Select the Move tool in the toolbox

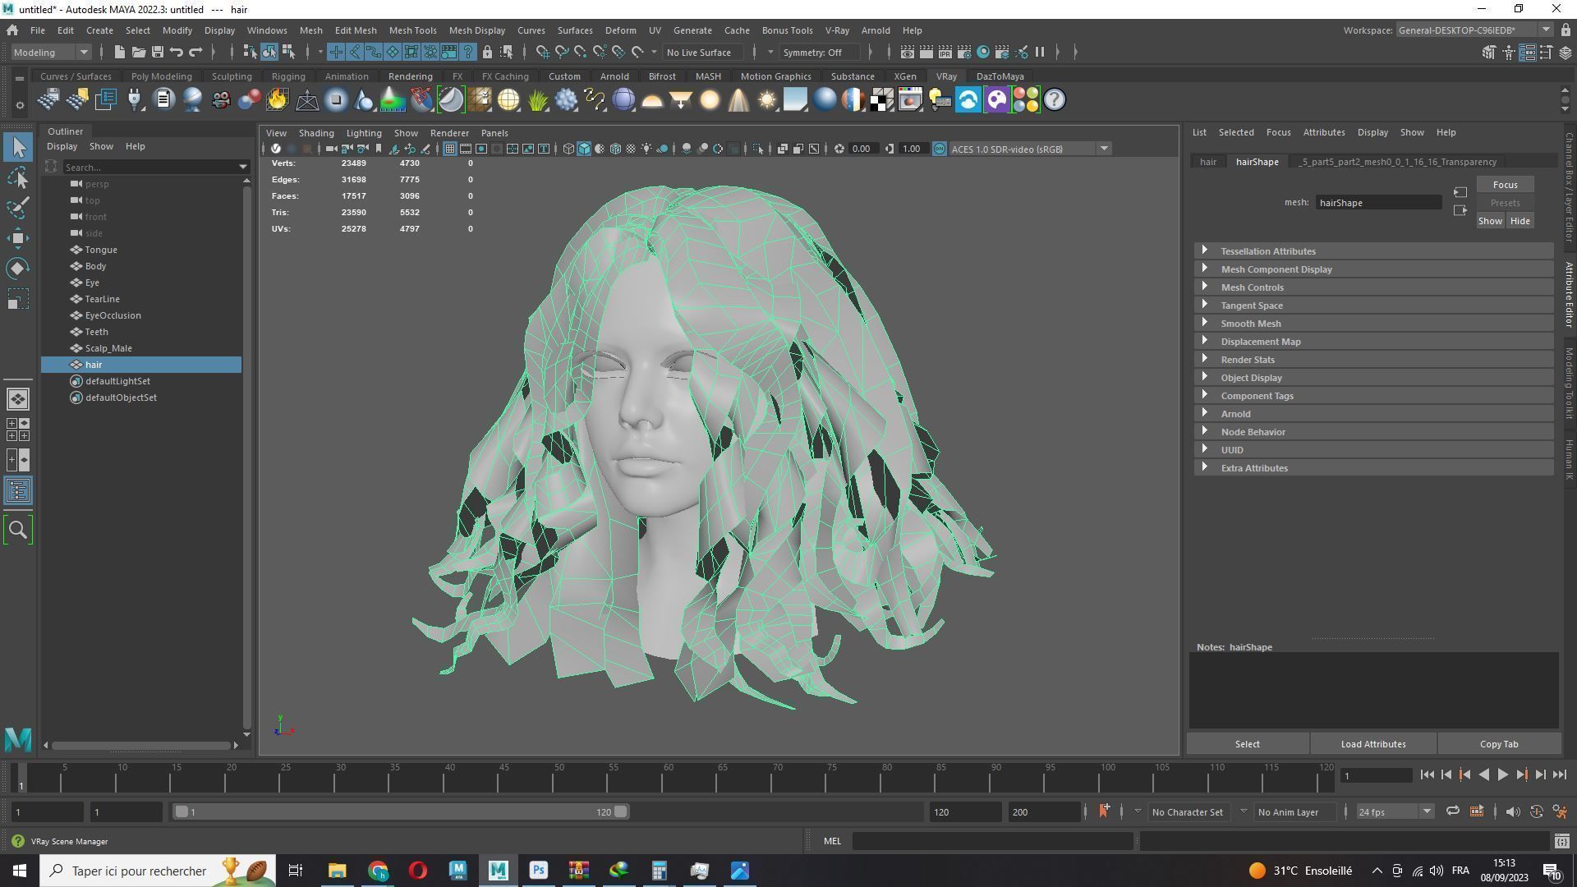pyautogui.click(x=18, y=238)
